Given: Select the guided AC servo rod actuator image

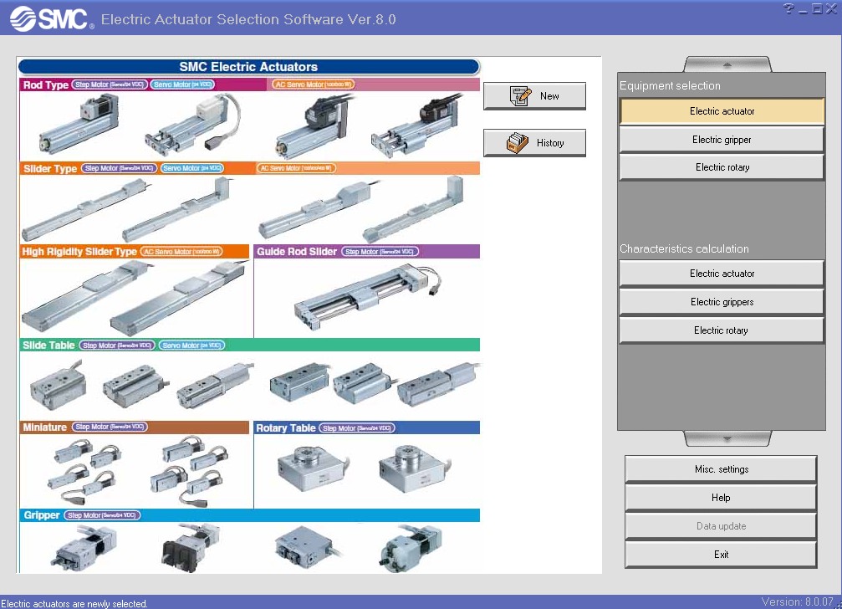Looking at the screenshot, I should pos(416,125).
